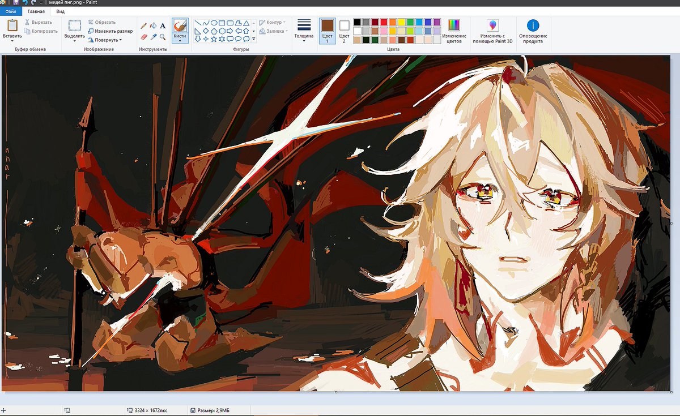Screen dimensions: 680x416
Task: Select the Fill with color bucket tool
Action: [x=153, y=25]
